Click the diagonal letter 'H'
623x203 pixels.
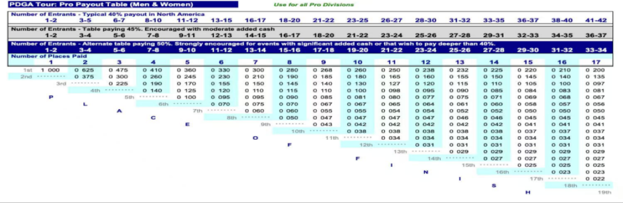coord(527,192)
